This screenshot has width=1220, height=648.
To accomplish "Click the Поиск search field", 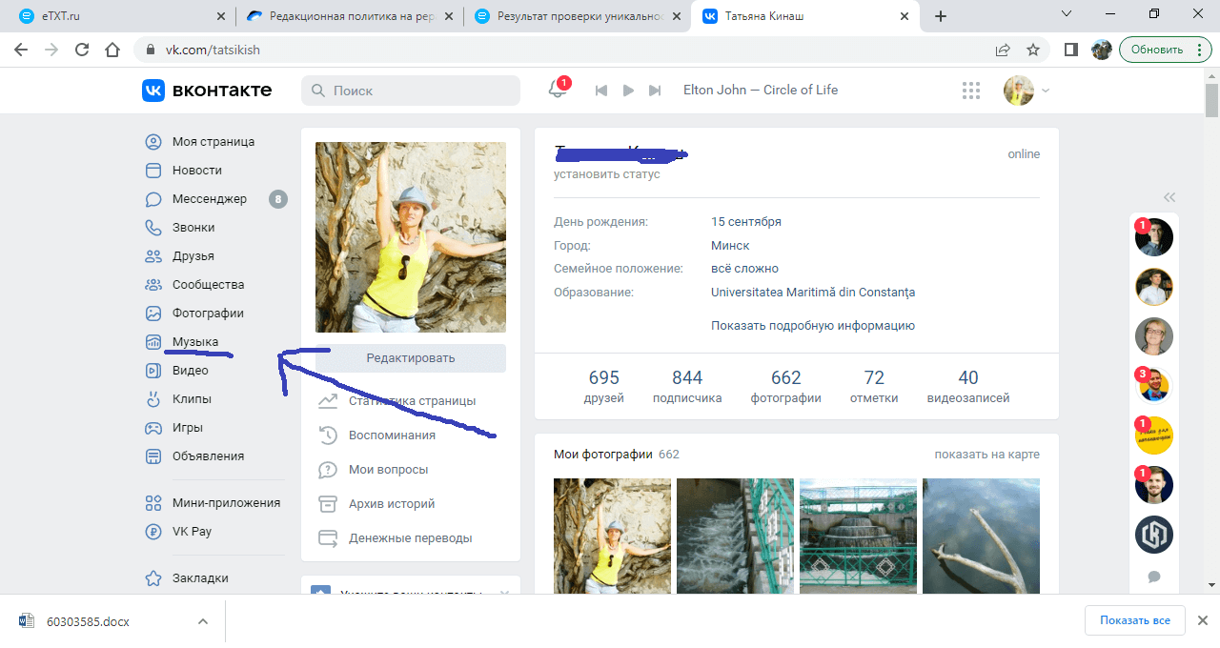I will (411, 91).
